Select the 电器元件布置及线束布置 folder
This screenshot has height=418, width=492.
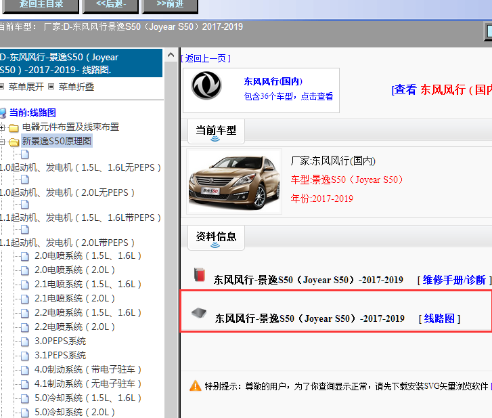70,127
